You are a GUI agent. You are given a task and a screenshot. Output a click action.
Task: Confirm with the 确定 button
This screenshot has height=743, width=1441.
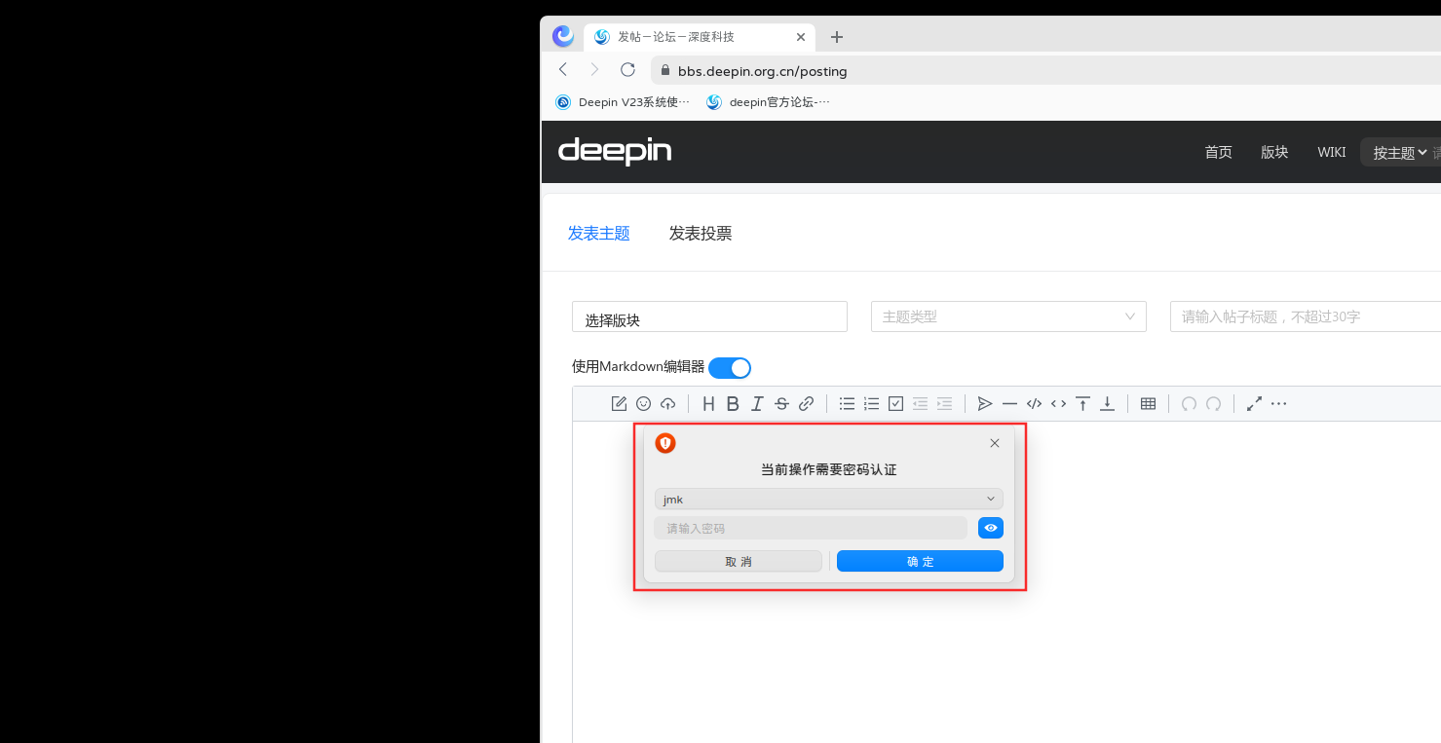(920, 561)
